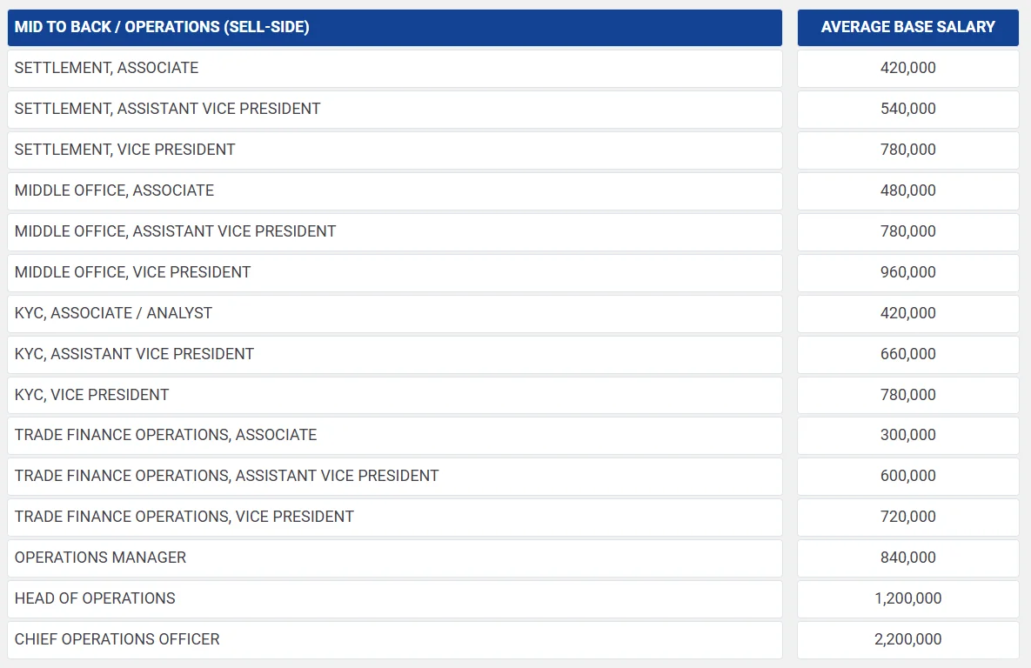The image size is (1031, 668).
Task: Click the Settlement, Vice President row label
Action: (x=125, y=150)
